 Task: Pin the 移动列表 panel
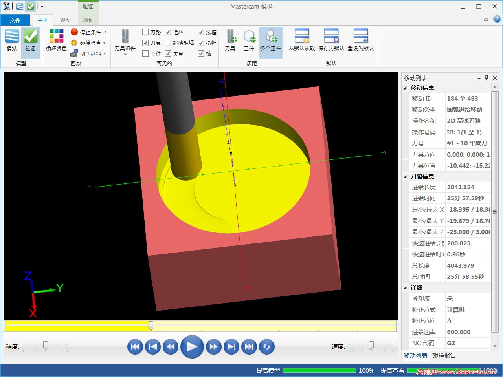click(x=487, y=78)
